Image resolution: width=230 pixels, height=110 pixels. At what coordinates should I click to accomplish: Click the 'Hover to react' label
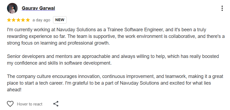click(x=30, y=104)
